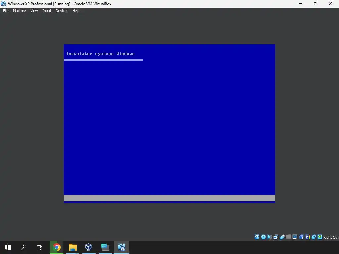Open the Devices menu

click(62, 11)
